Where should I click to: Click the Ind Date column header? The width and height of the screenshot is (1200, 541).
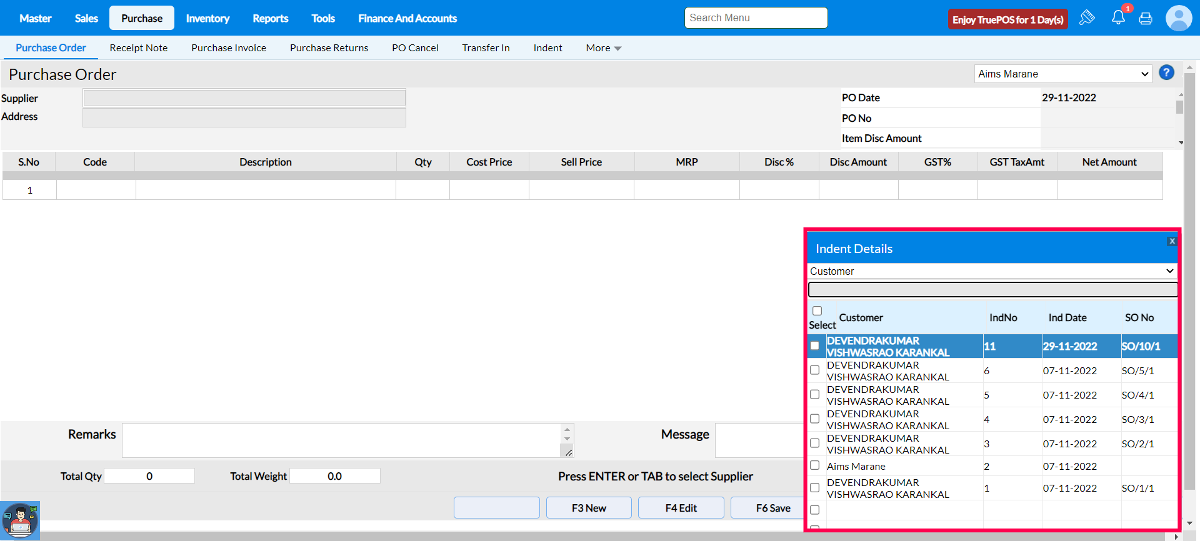pyautogui.click(x=1067, y=317)
